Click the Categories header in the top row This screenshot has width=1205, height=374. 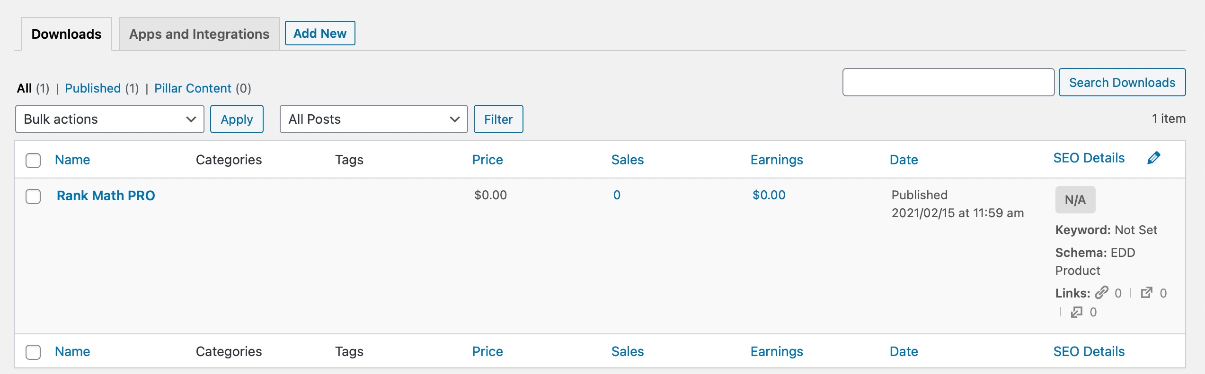[229, 160]
